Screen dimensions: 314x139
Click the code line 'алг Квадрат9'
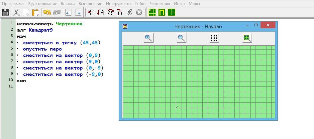(35, 30)
